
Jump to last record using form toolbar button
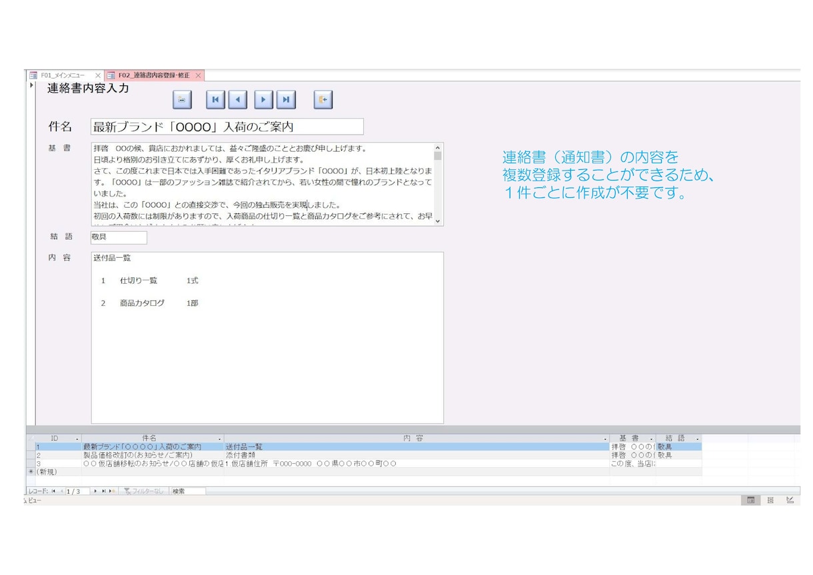click(x=287, y=100)
